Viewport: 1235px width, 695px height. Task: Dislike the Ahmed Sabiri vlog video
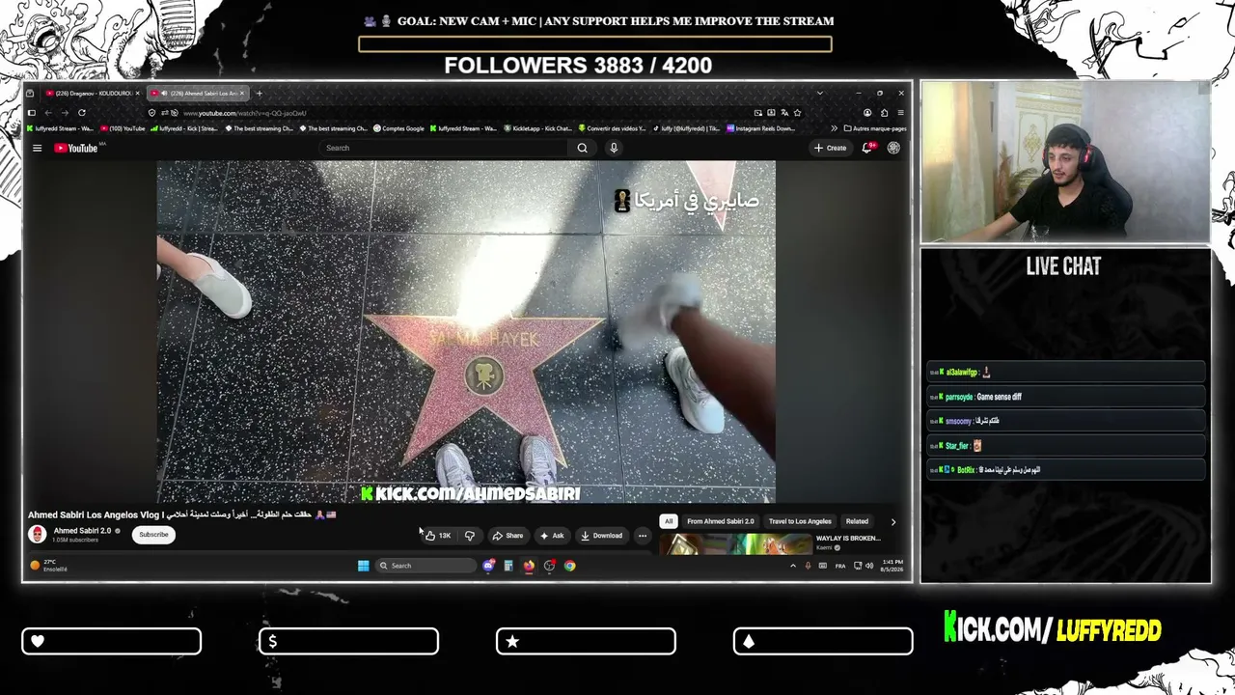tap(470, 536)
